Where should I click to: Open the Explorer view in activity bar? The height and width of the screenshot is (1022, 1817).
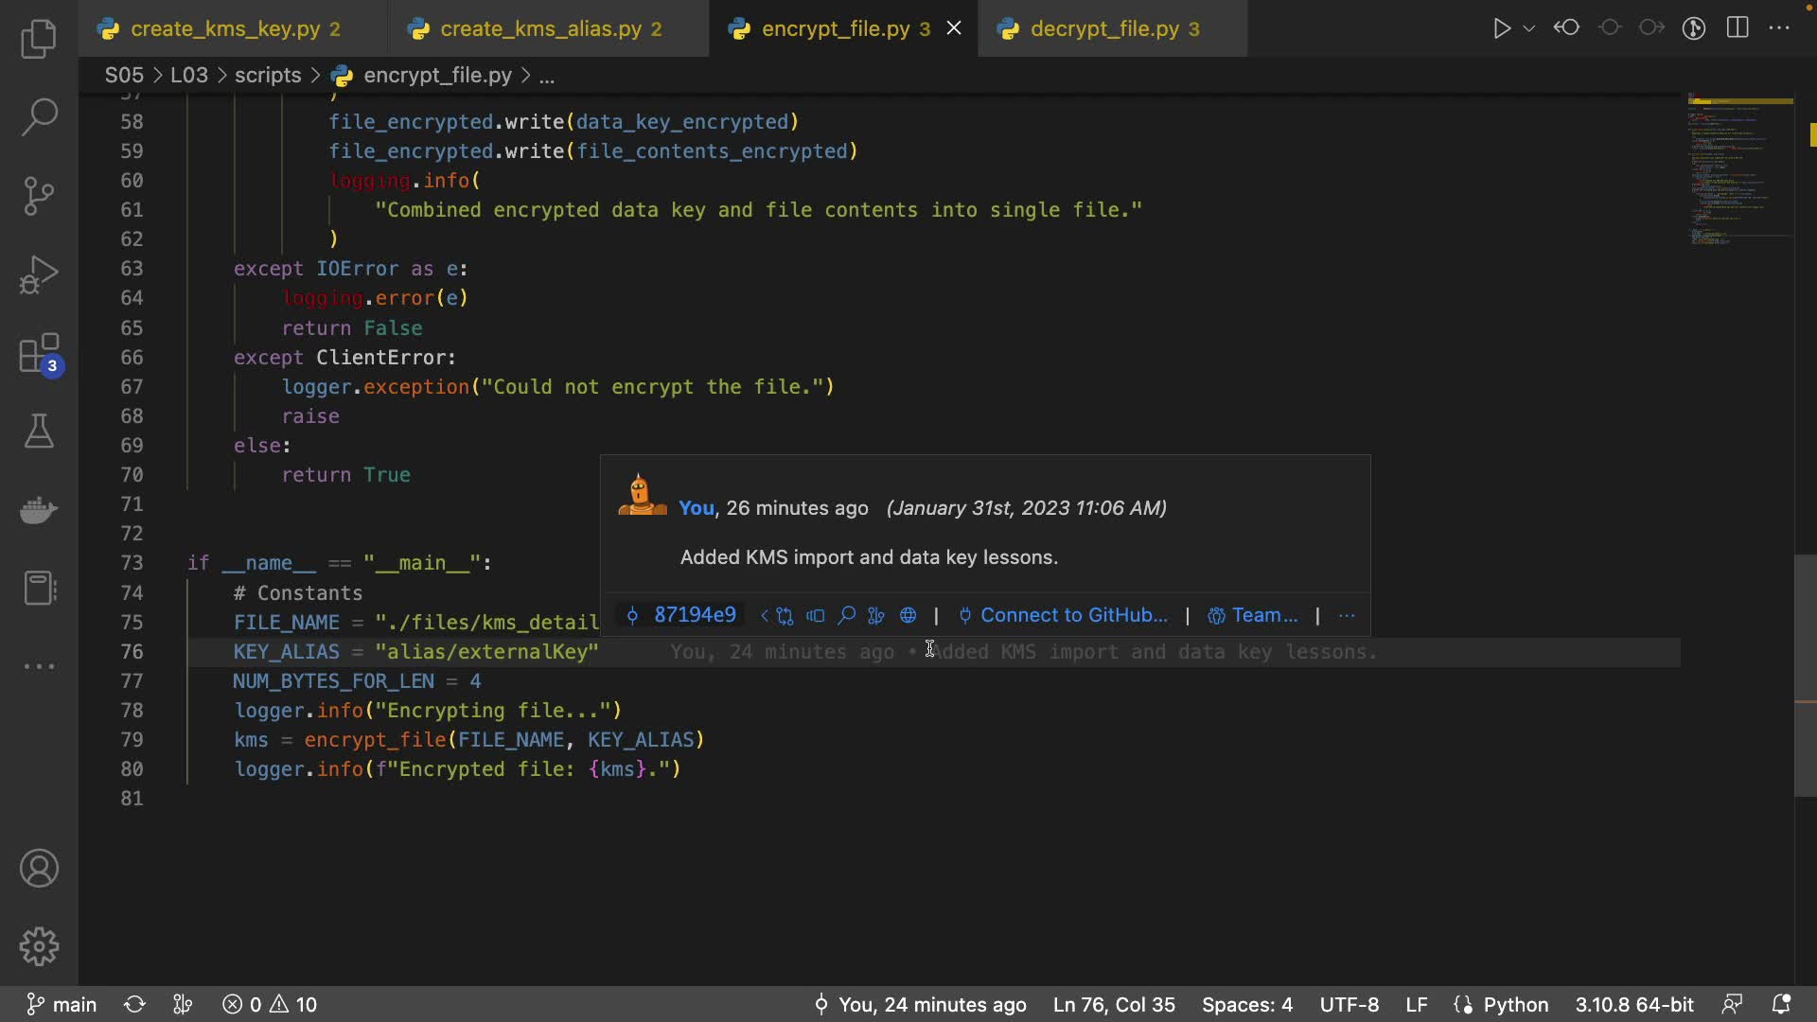[x=39, y=40]
